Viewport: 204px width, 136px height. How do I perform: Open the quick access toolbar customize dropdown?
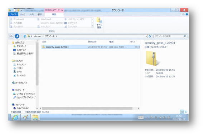tap(22, 10)
